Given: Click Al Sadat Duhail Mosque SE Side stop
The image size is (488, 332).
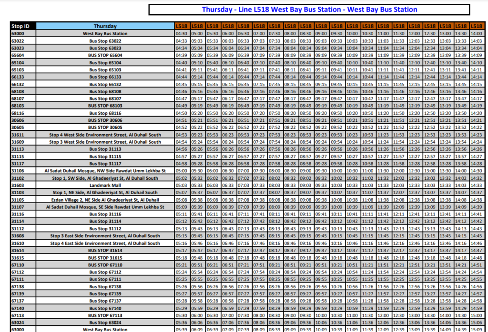Looking at the screenshot, I should pos(105,207).
